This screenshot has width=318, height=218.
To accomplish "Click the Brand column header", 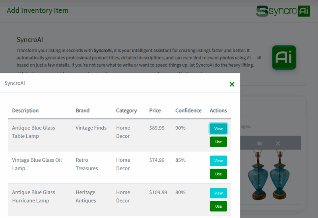I will 83,110.
